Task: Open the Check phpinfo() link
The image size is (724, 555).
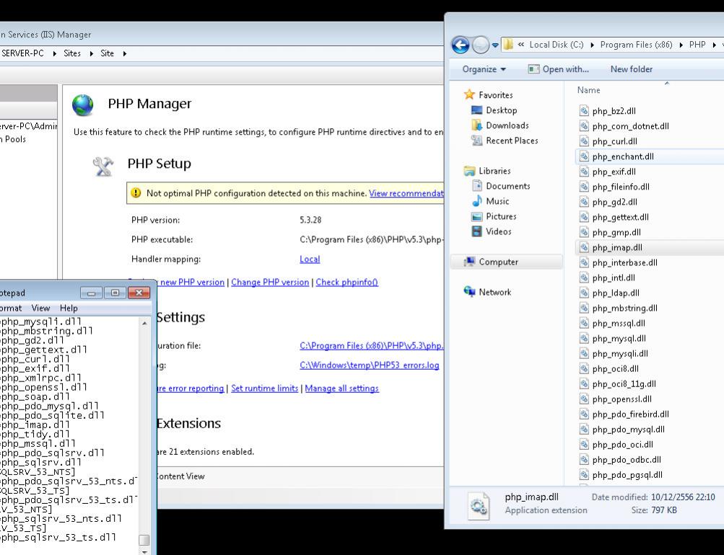Action: (x=346, y=283)
